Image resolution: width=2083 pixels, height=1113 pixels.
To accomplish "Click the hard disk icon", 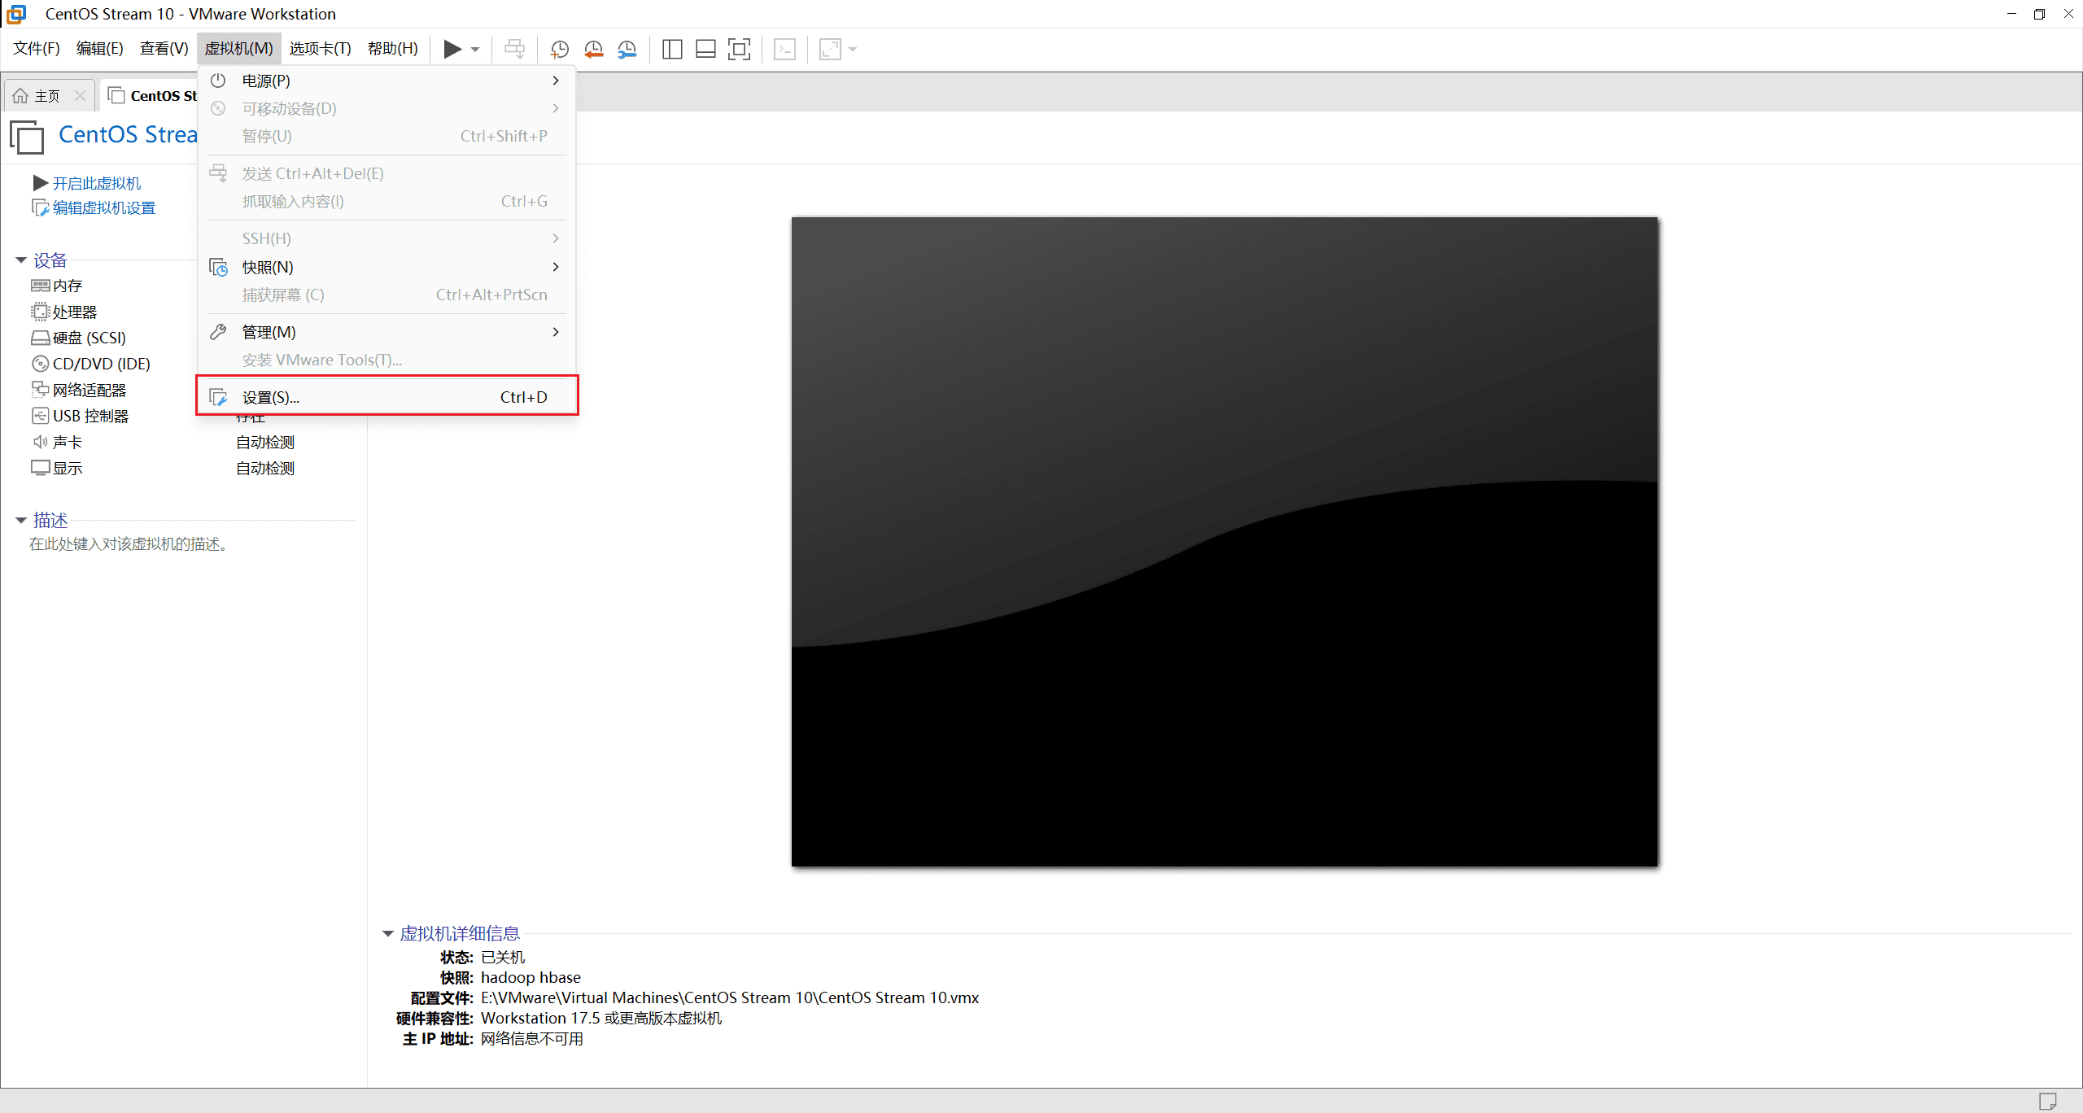I will pyautogui.click(x=40, y=338).
